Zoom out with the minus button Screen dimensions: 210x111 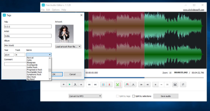(x=161, y=84)
